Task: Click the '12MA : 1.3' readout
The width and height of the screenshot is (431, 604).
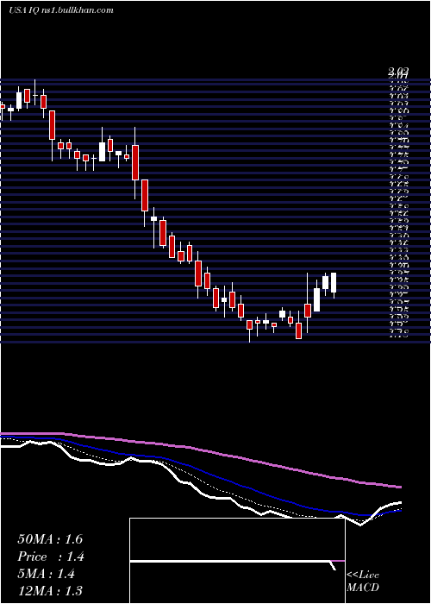Action: coord(50,590)
